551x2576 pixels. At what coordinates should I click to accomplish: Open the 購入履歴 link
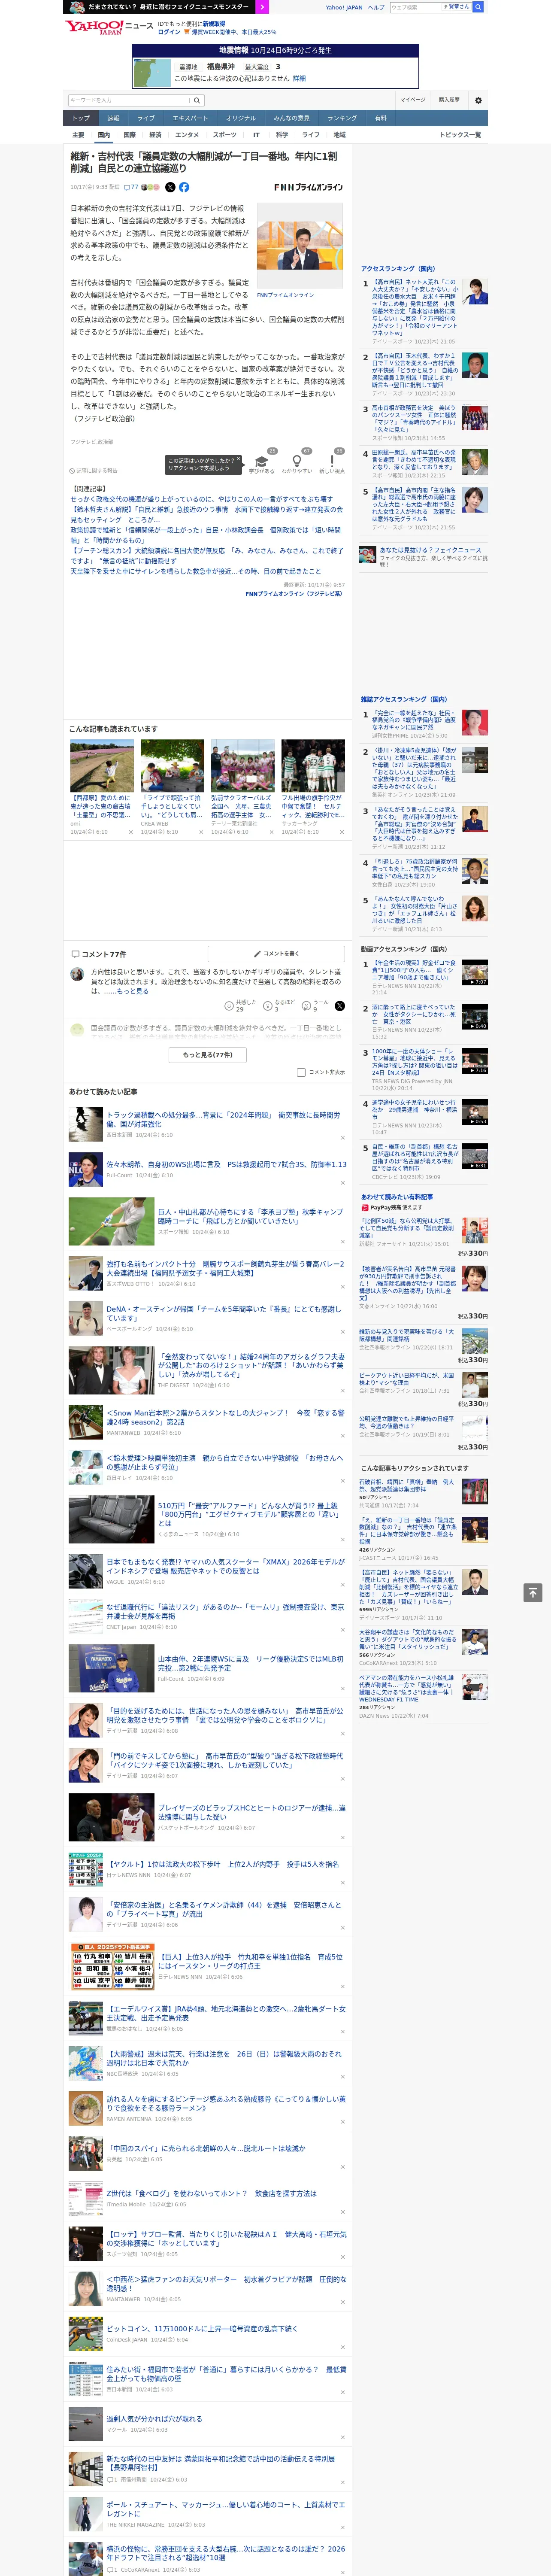click(449, 100)
